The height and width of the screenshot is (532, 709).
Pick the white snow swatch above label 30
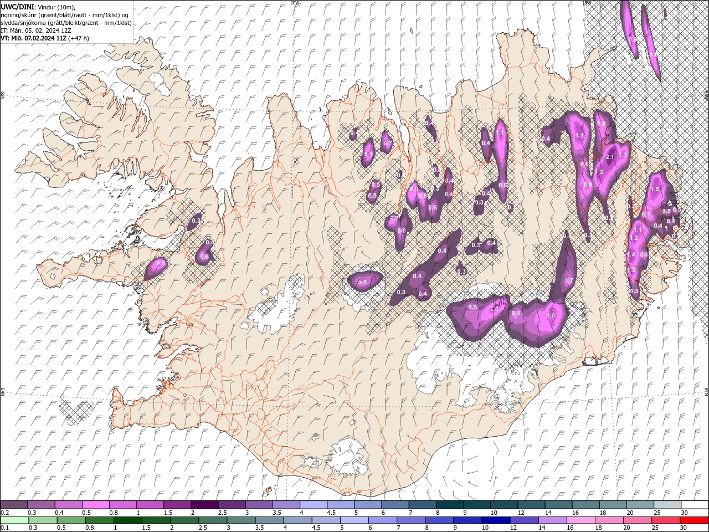click(695, 505)
